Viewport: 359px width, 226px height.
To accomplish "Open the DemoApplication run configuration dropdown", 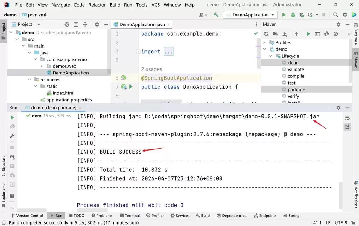I will [x=250, y=15].
